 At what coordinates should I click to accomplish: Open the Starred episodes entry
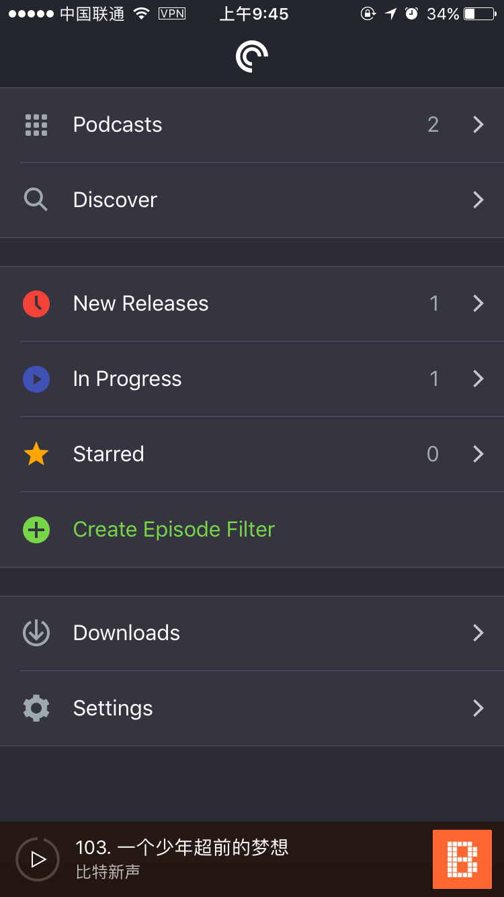click(x=108, y=455)
